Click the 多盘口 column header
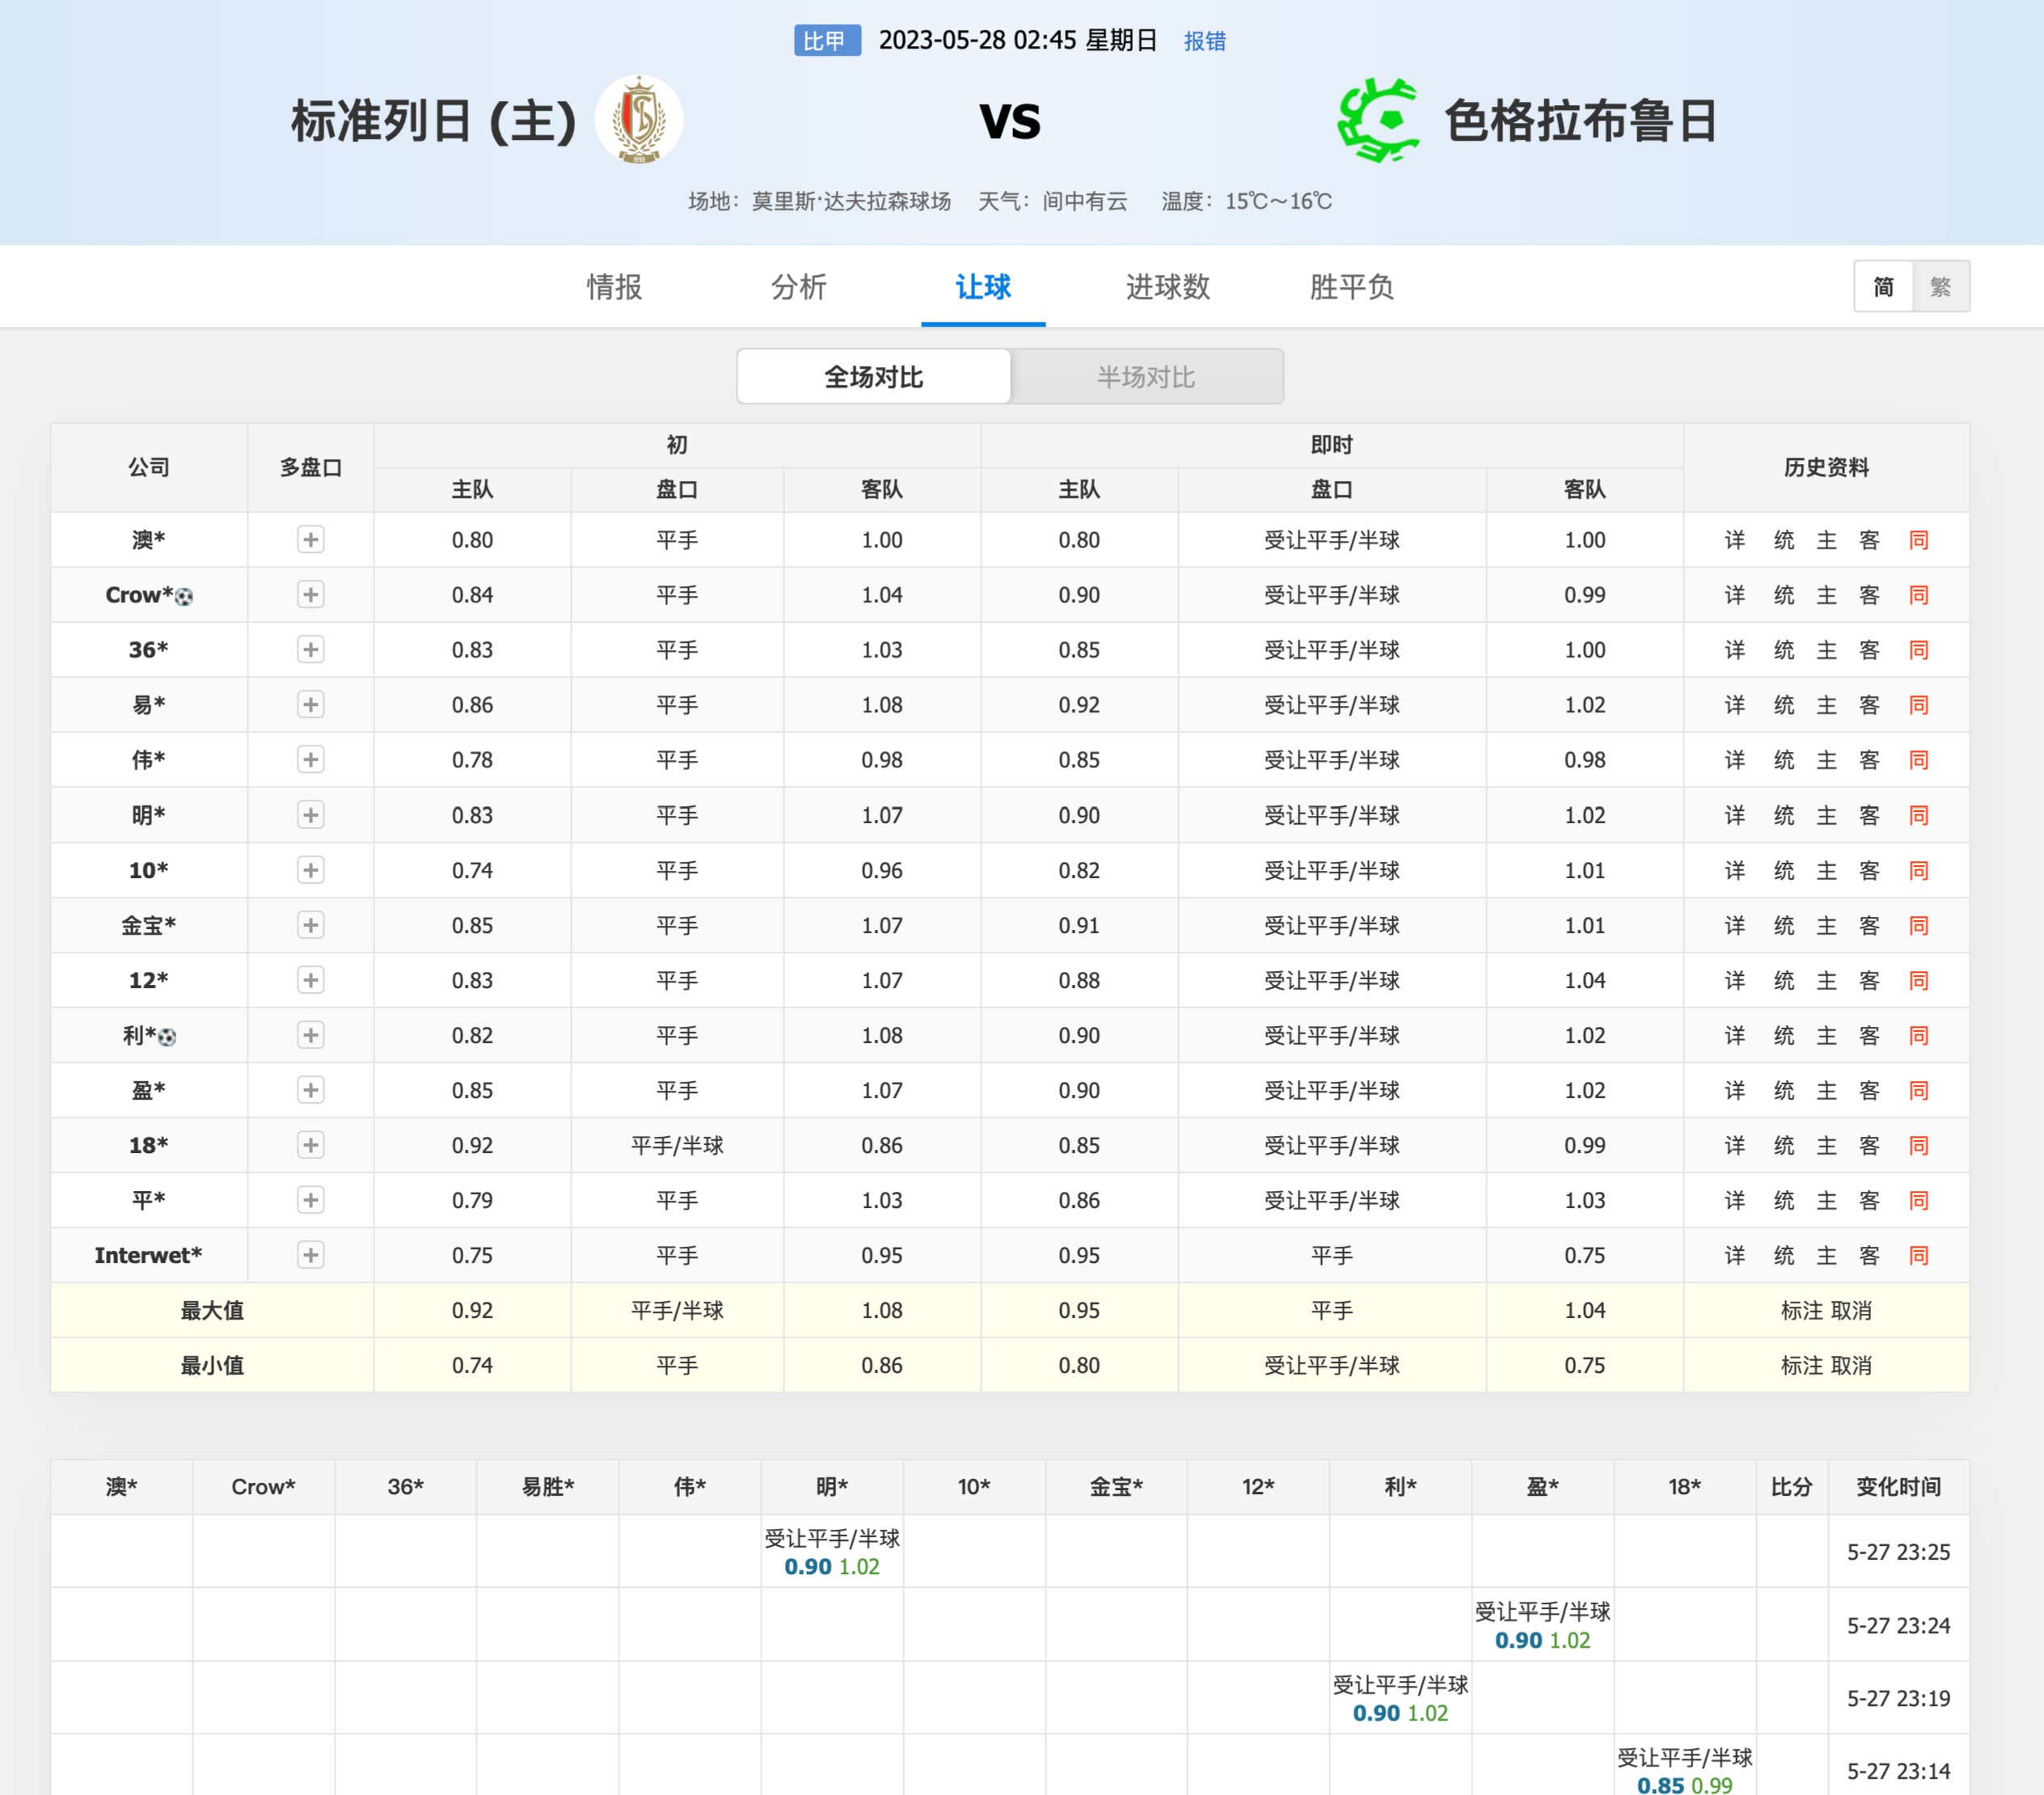 pos(311,467)
